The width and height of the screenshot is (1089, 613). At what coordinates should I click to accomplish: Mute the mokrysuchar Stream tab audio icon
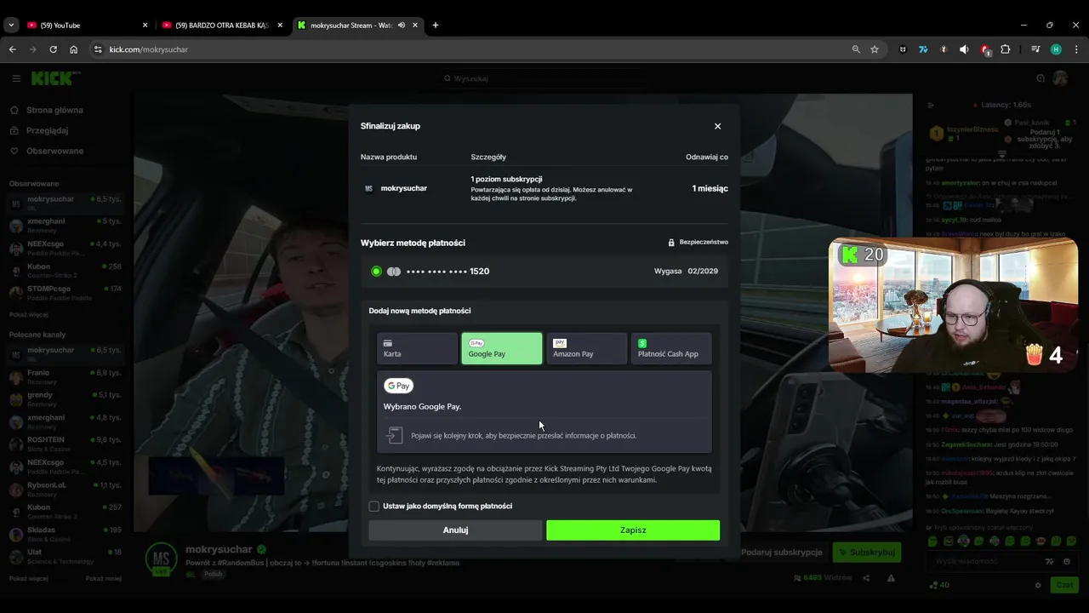(x=402, y=25)
